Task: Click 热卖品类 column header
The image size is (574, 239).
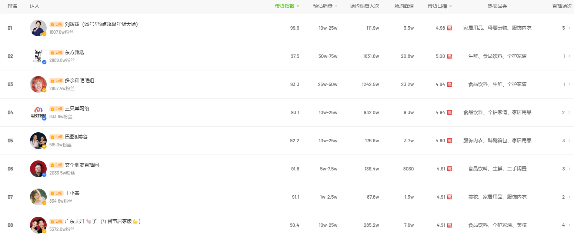Action: pyautogui.click(x=497, y=6)
